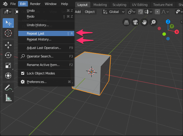The height and width of the screenshot is (136, 183).
Task: Choose Rename Active Item
Action: click(46, 65)
